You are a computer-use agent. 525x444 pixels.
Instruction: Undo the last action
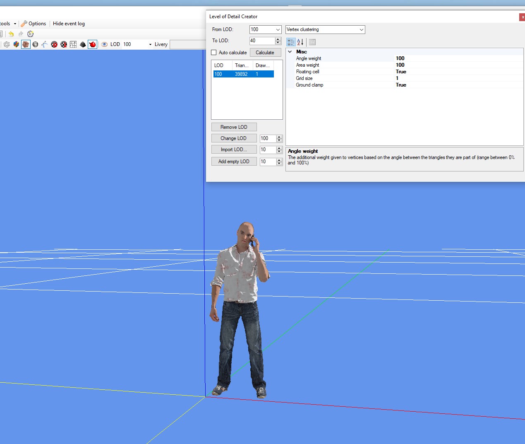[11, 34]
